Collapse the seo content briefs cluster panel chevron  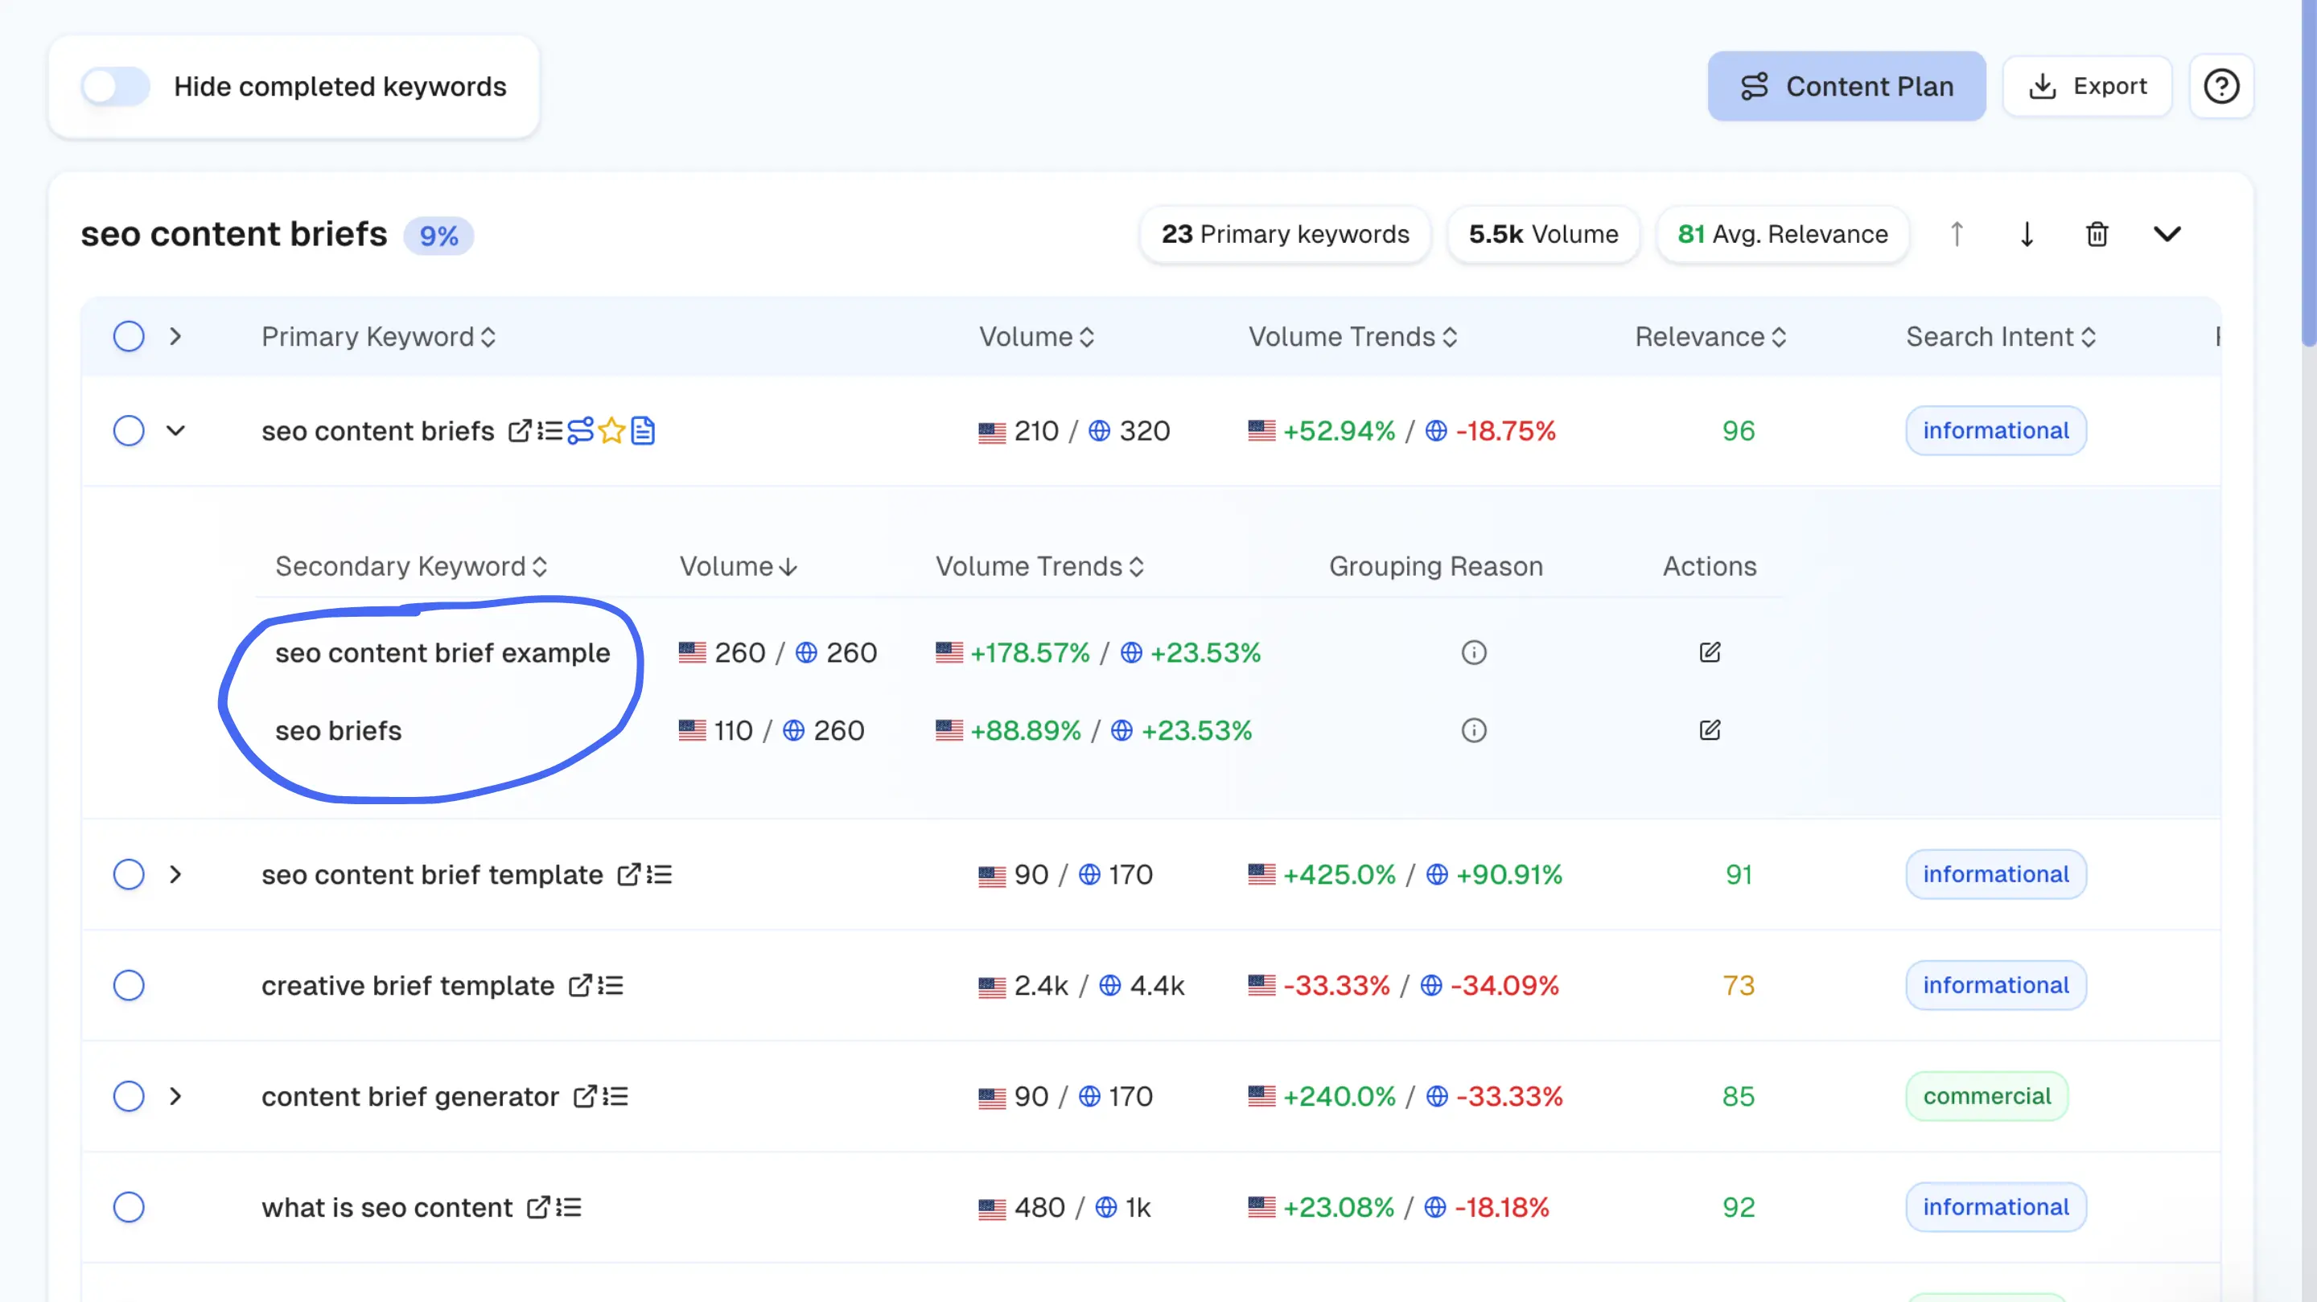point(2167,235)
